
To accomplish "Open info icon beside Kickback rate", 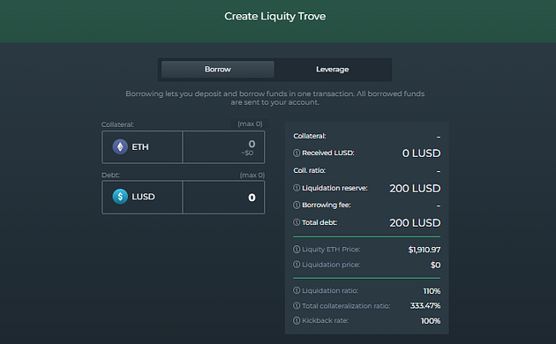I will tap(297, 320).
